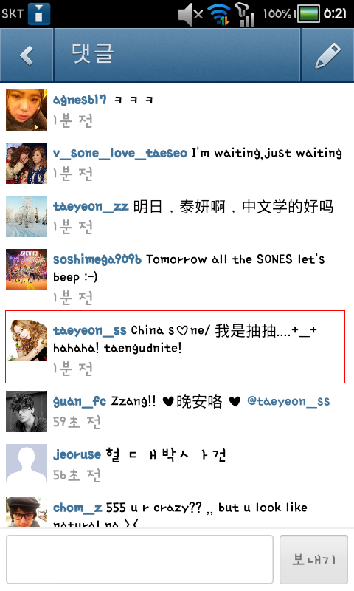The image size is (354, 591).
Task: Tap the back arrow in header
Action: tap(27, 55)
